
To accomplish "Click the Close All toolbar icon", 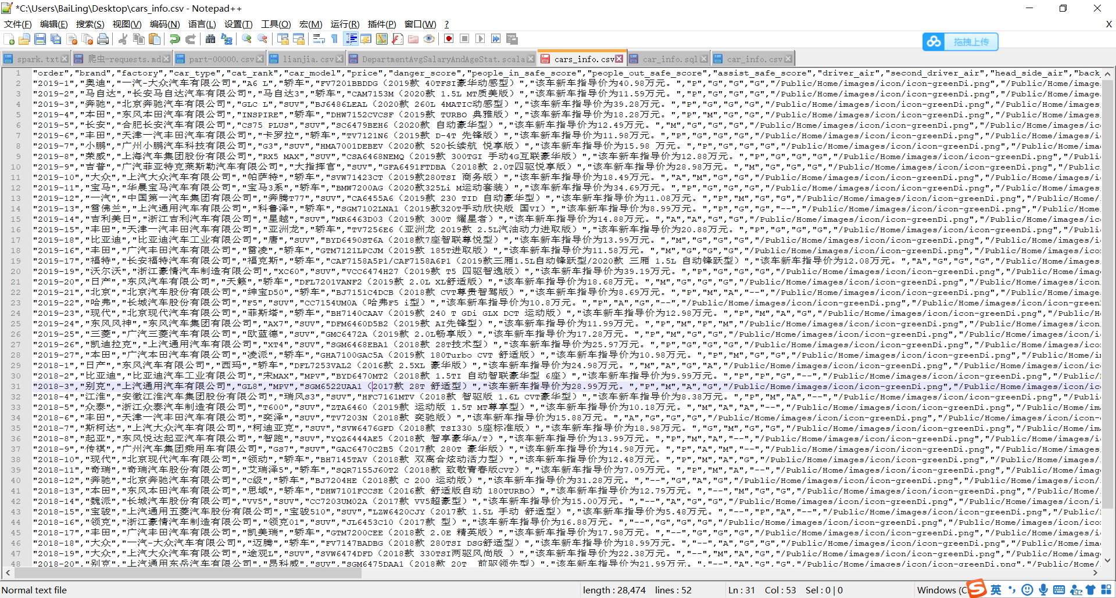I will (x=87, y=39).
